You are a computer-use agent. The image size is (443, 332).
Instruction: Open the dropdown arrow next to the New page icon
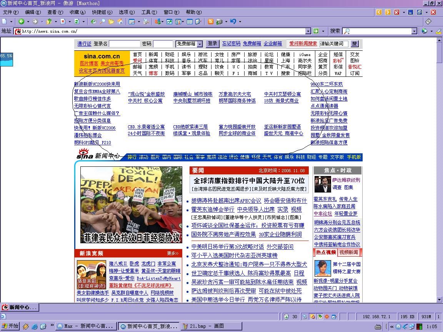pos(11,22)
